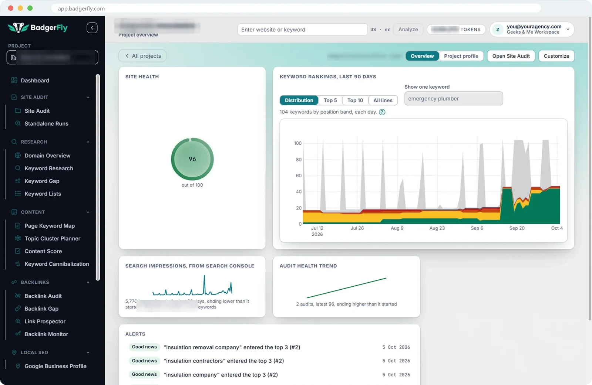Click the Analyze button
592x385 pixels.
408,29
